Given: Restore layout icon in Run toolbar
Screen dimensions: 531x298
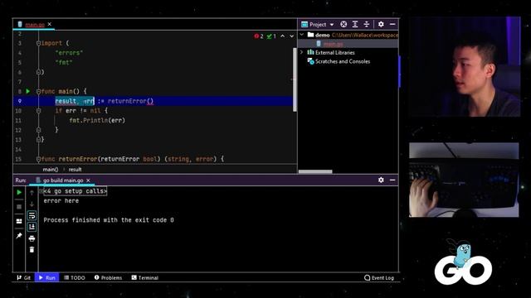Looking at the screenshot, I should click(x=19, y=221).
